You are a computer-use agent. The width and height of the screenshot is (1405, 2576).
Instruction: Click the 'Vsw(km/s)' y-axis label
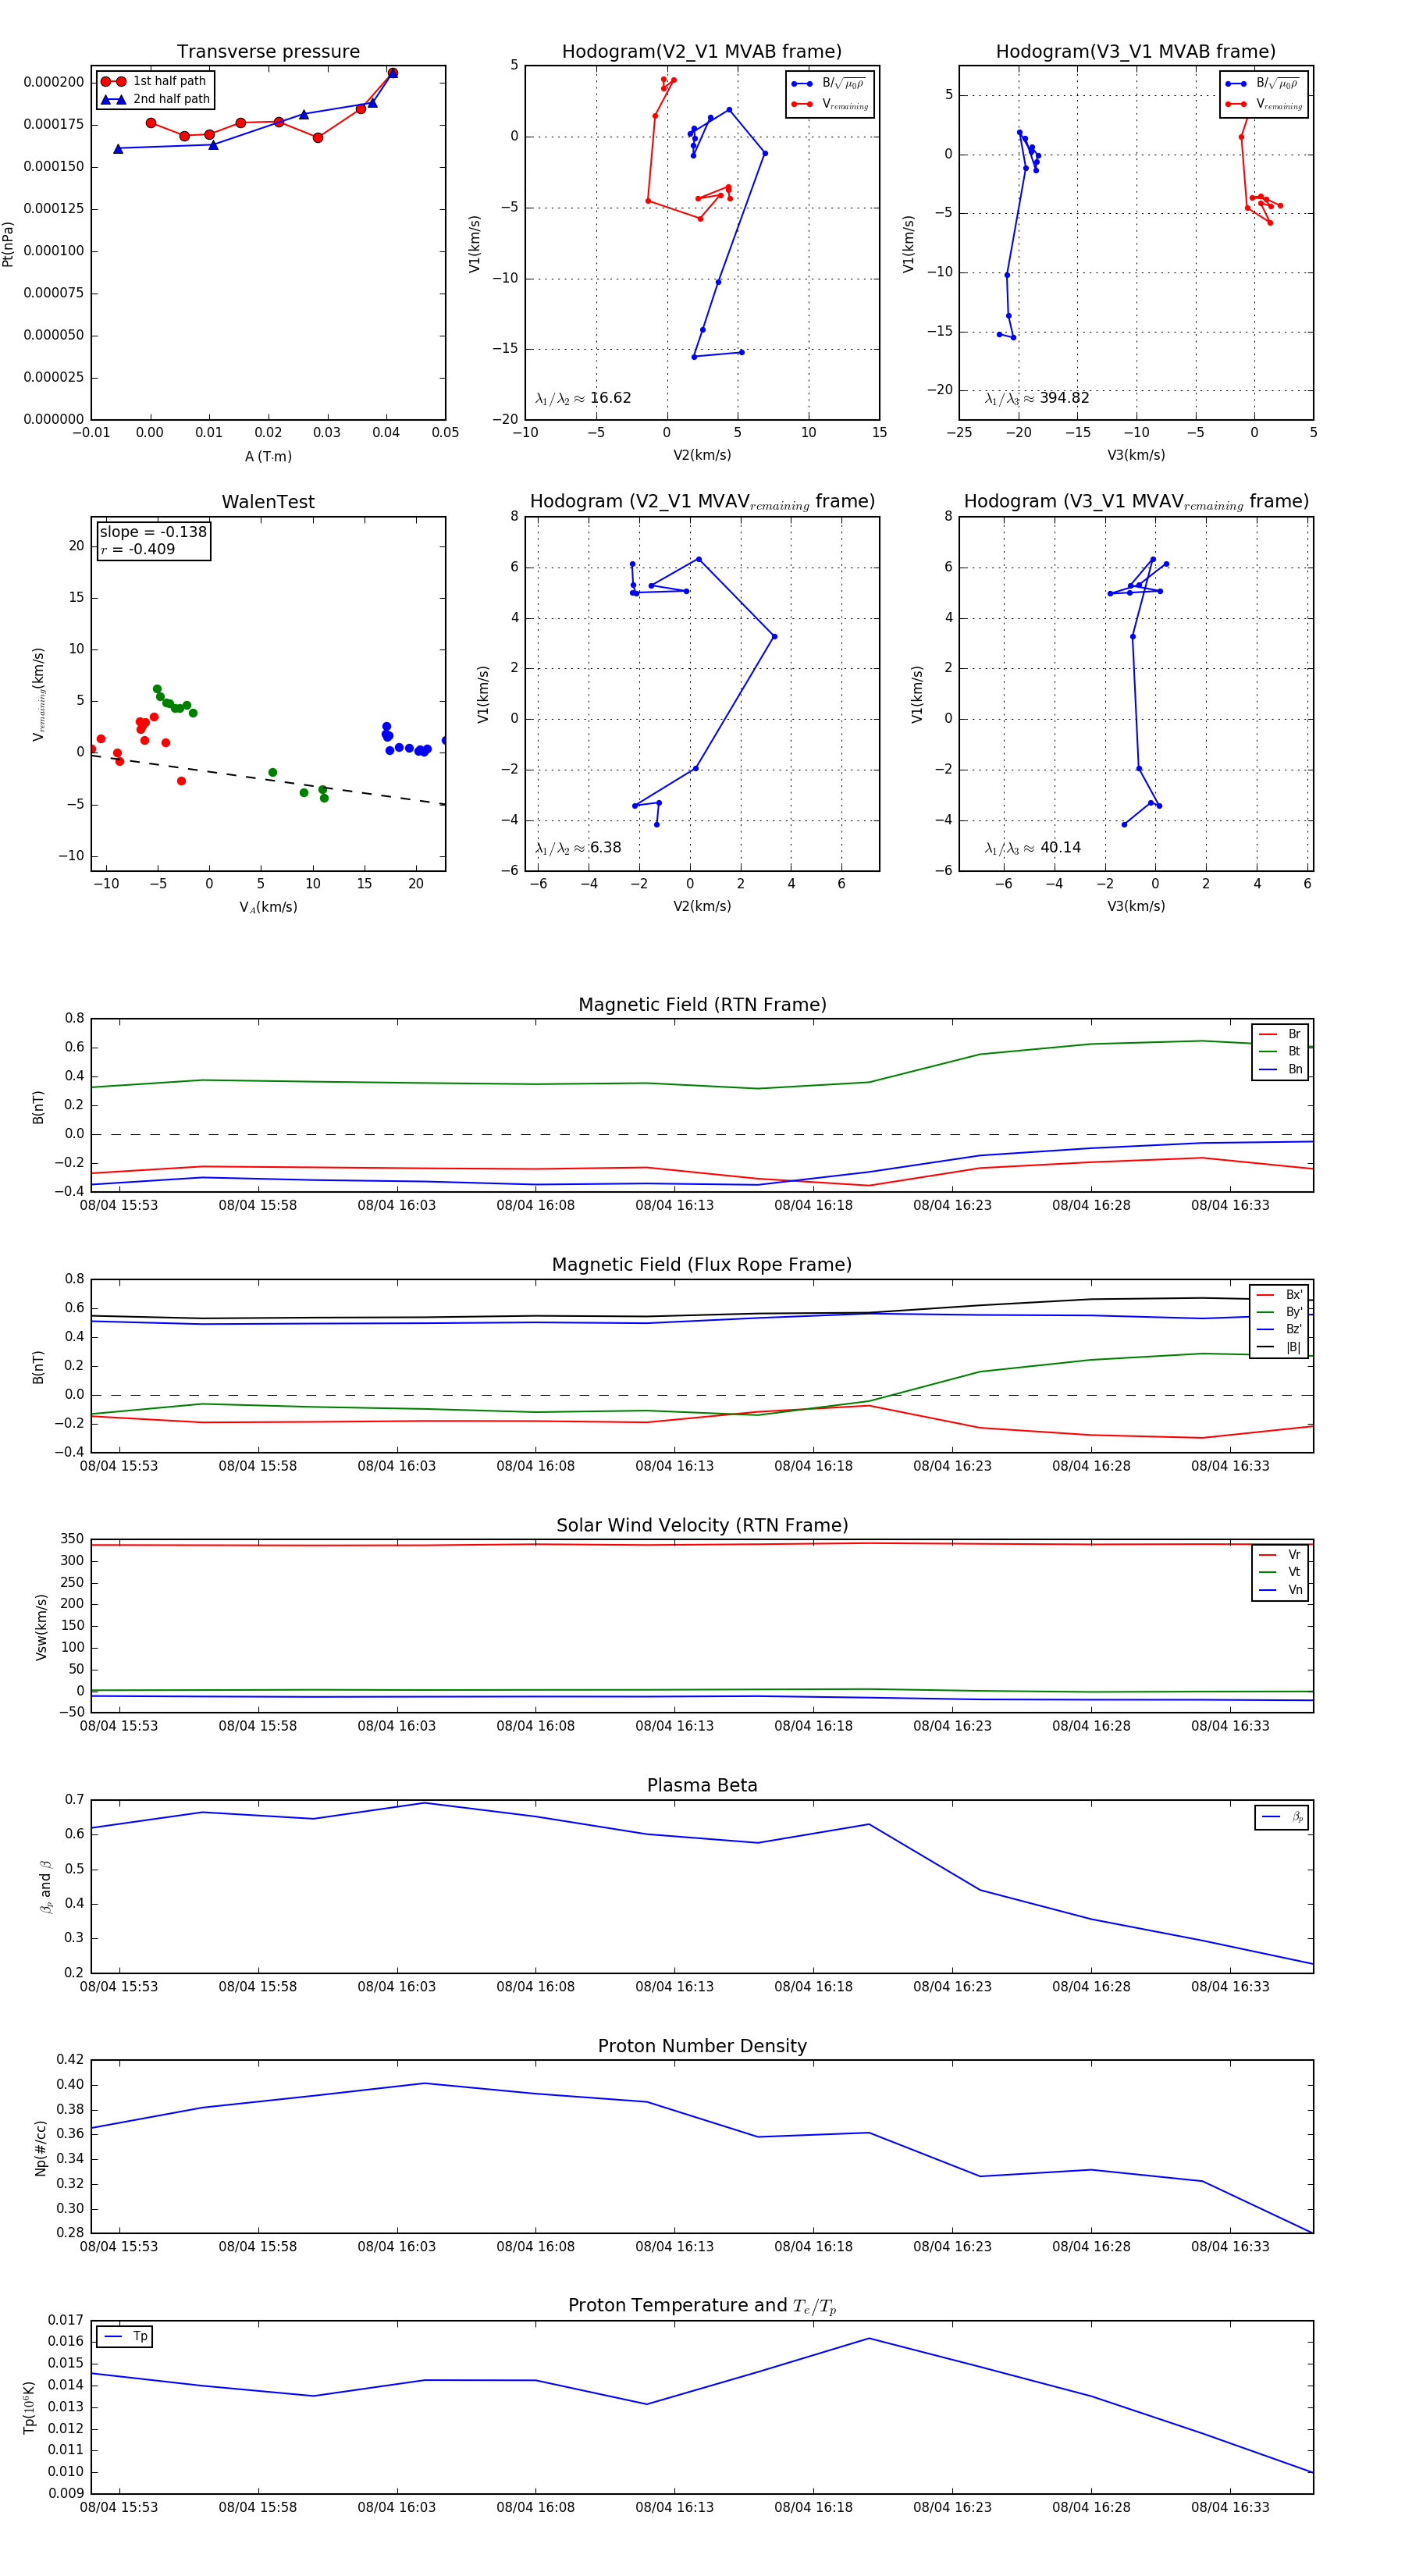41,1627
